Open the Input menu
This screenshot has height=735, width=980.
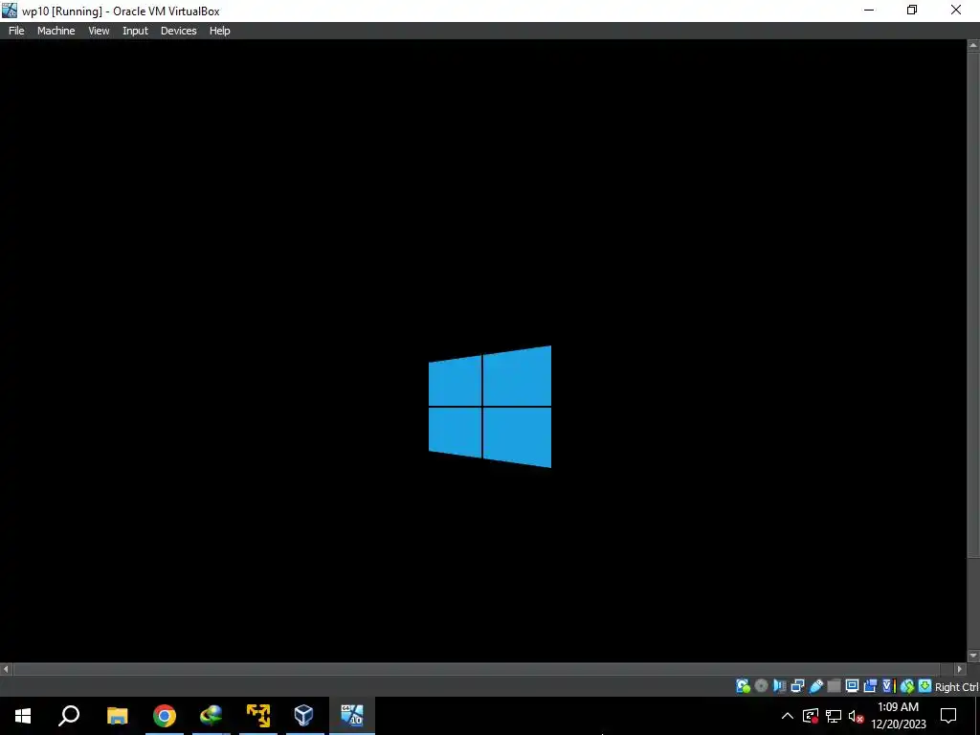tap(135, 31)
